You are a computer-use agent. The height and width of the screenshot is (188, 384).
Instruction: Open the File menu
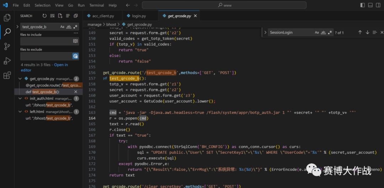[x=16, y=5]
